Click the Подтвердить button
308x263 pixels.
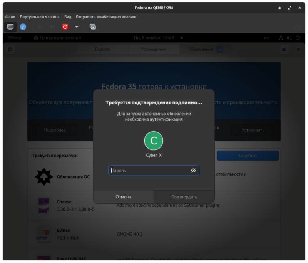(184, 197)
